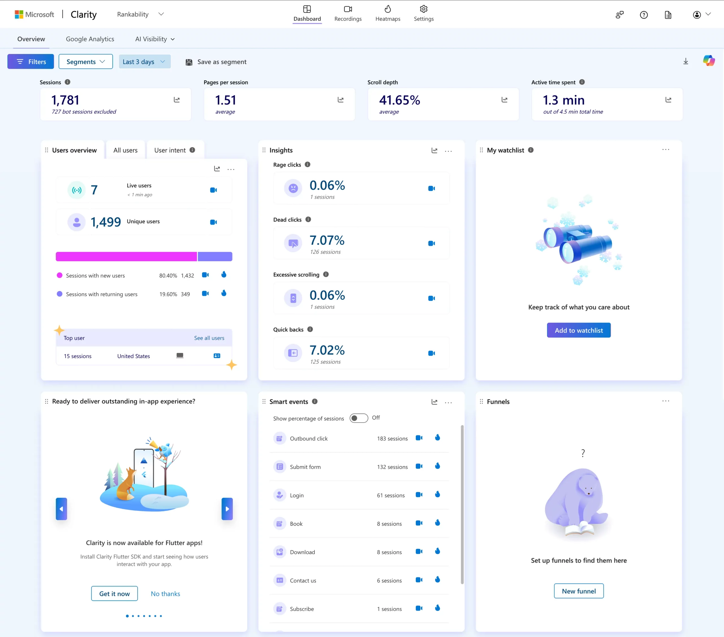Viewport: 724px width, 637px height.
Task: Click Get it now button
Action: click(114, 593)
